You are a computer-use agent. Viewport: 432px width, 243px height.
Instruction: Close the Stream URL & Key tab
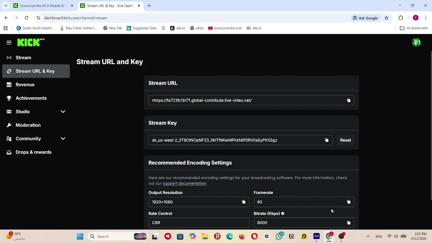[x=139, y=6]
